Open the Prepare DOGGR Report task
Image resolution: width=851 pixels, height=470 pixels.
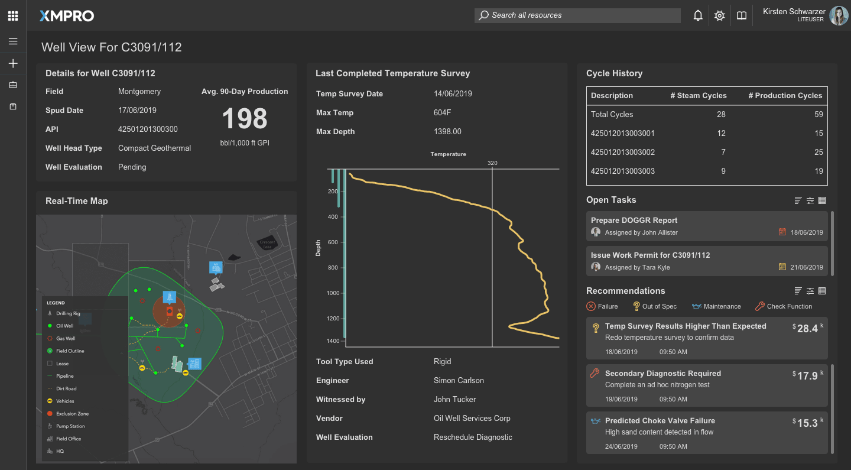[707, 226]
